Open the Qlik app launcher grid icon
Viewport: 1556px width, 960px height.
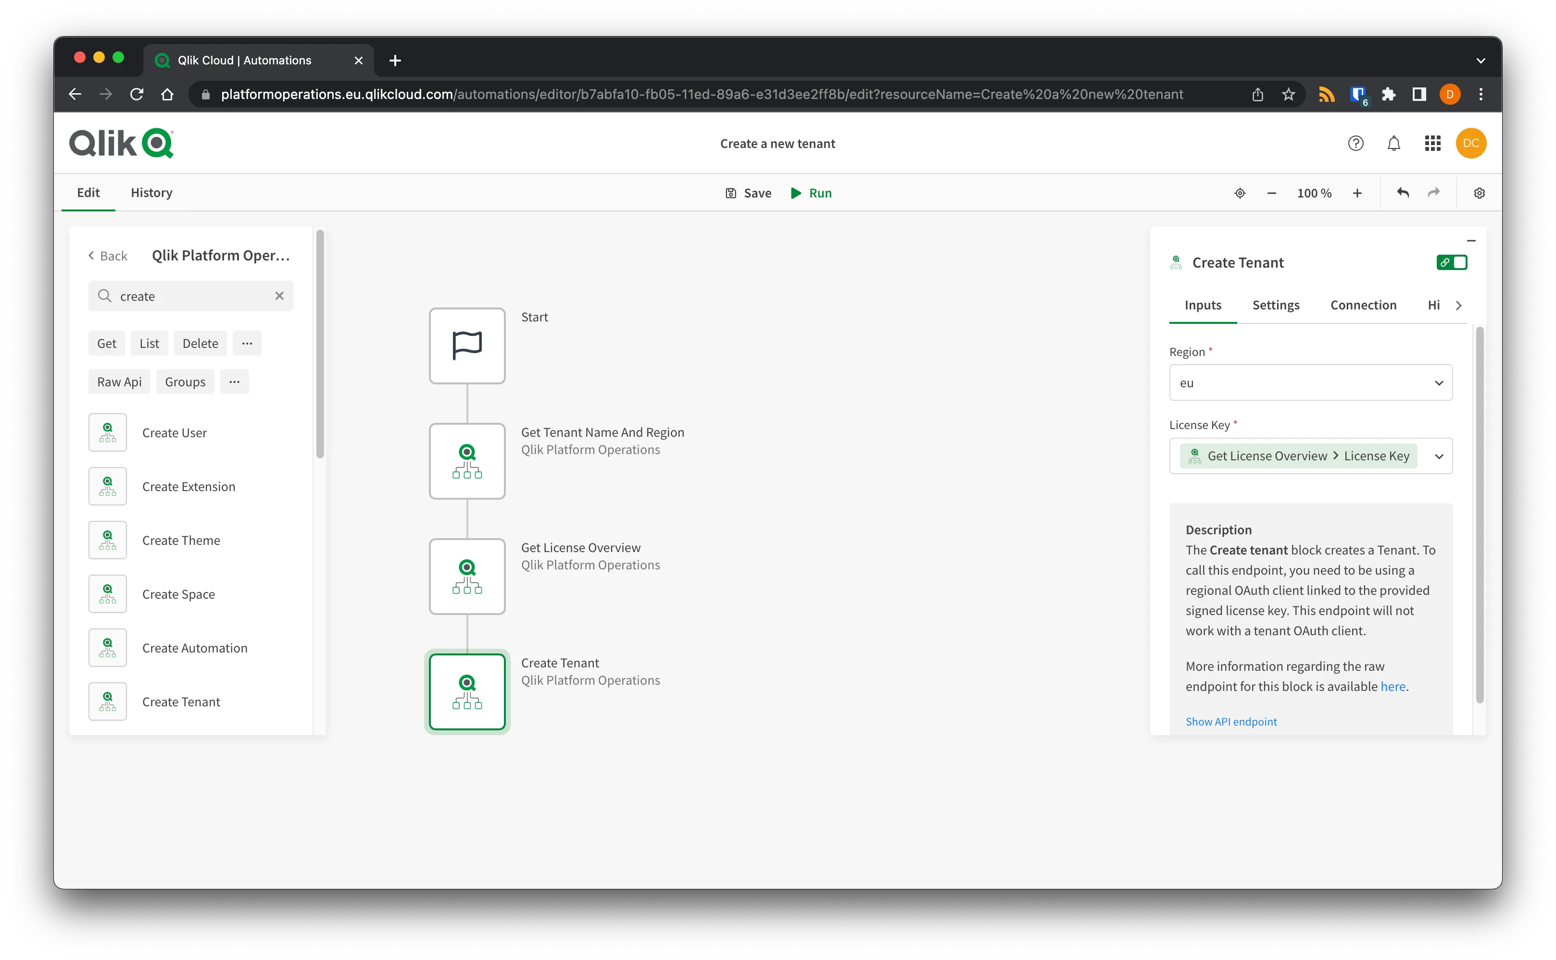pyautogui.click(x=1432, y=143)
